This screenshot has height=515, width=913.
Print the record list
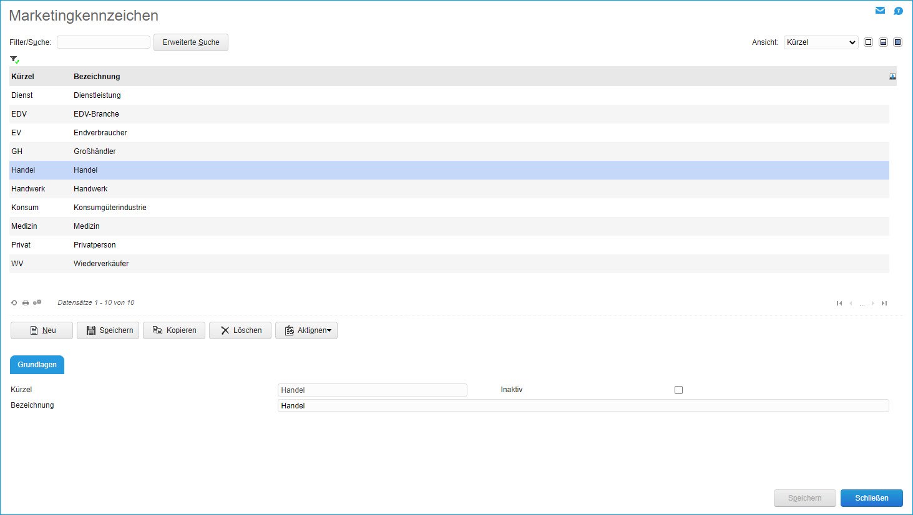pyautogui.click(x=26, y=303)
